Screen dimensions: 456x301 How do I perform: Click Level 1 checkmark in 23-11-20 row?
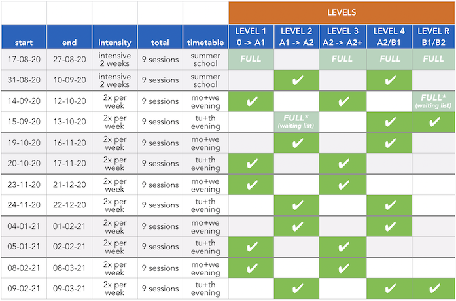pos(251,185)
